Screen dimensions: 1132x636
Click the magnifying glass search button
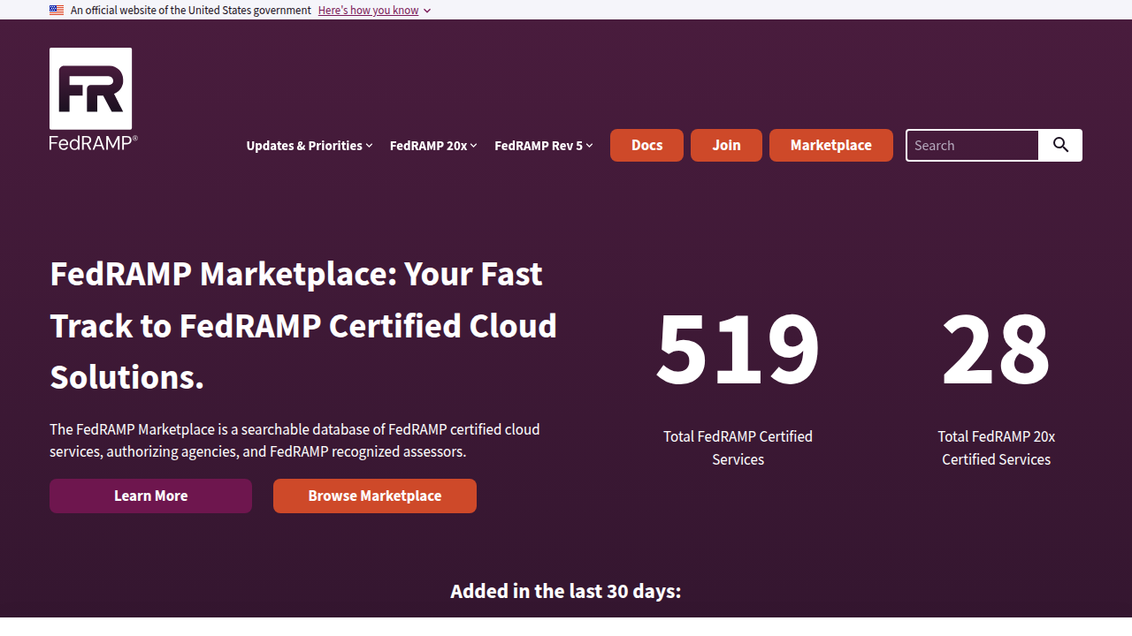point(1060,146)
